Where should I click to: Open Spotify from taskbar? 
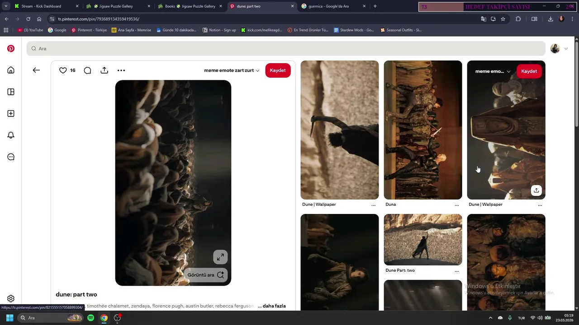tap(90, 318)
